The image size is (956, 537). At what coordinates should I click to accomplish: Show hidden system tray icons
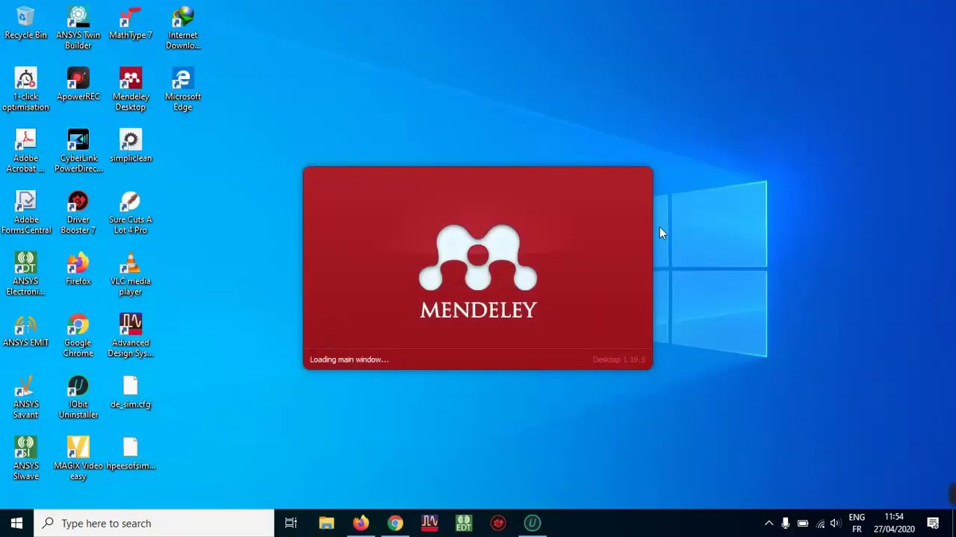(769, 523)
